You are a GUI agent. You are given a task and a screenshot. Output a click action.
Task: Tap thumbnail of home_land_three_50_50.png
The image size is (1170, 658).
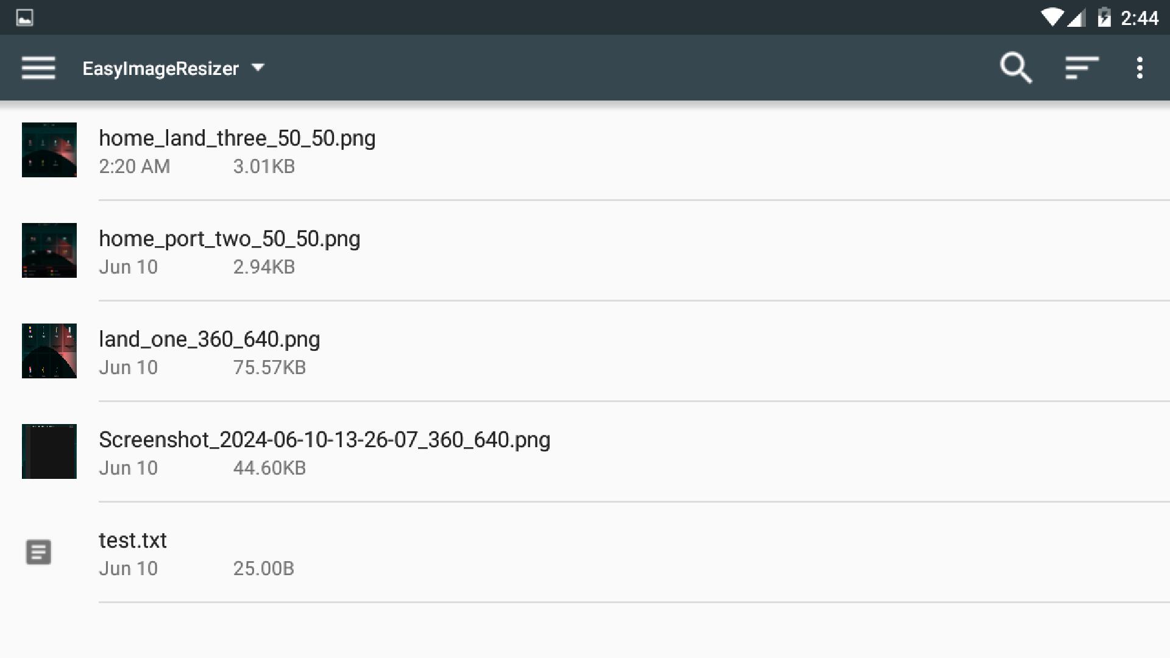[49, 150]
